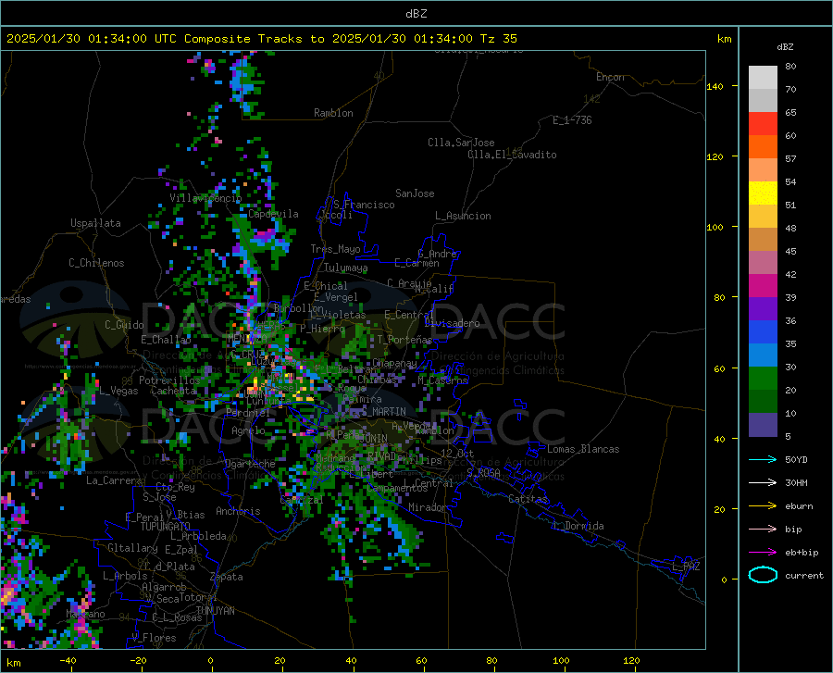The width and height of the screenshot is (833, 673).
Task: Click the mauve 45 dBZ color swatch
Action: tap(763, 263)
